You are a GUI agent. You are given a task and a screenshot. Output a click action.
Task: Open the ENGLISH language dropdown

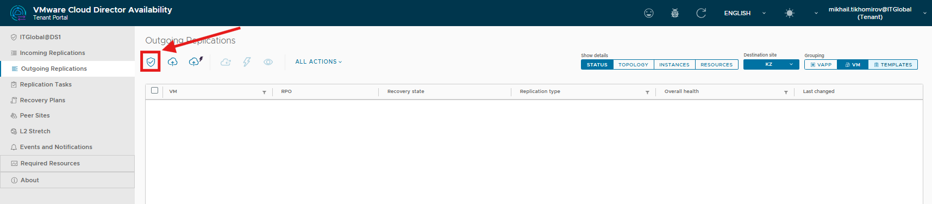745,13
